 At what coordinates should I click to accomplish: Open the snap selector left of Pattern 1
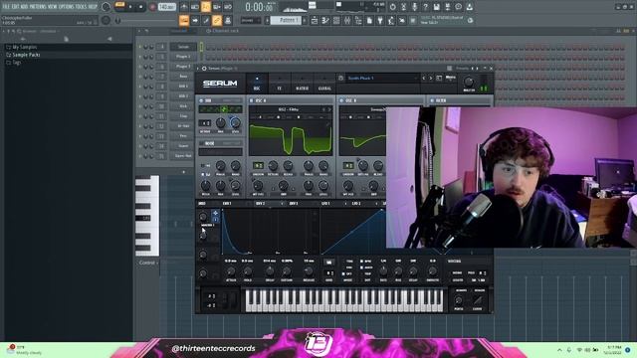[x=251, y=20]
